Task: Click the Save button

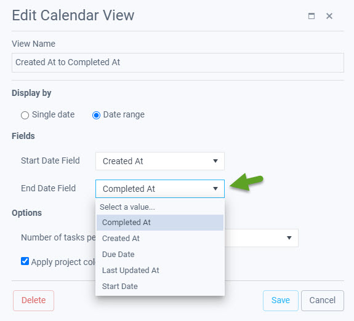Action: [x=280, y=301]
